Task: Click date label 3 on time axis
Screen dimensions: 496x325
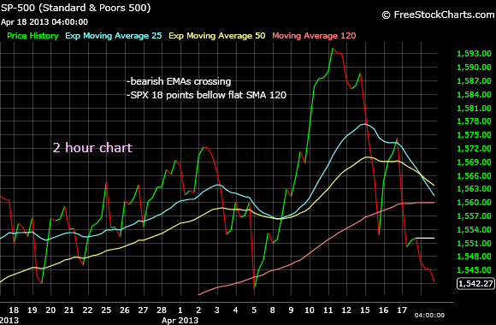Action: 217,310
